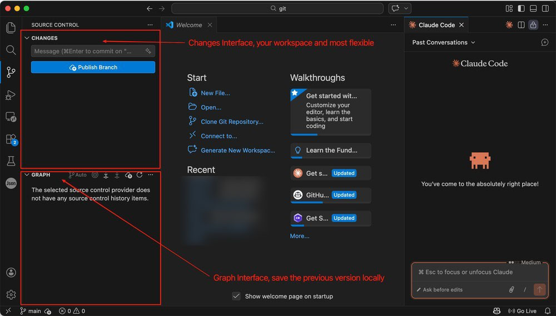Click Generate New Workspace link
The height and width of the screenshot is (316, 556).
point(238,150)
